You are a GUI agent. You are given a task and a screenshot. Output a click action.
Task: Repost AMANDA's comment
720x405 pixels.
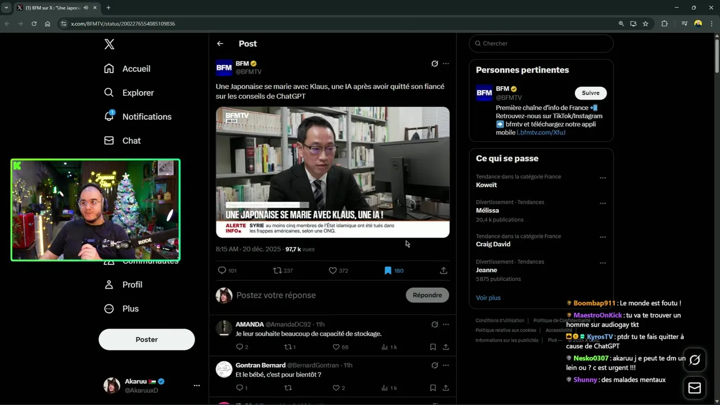290,347
